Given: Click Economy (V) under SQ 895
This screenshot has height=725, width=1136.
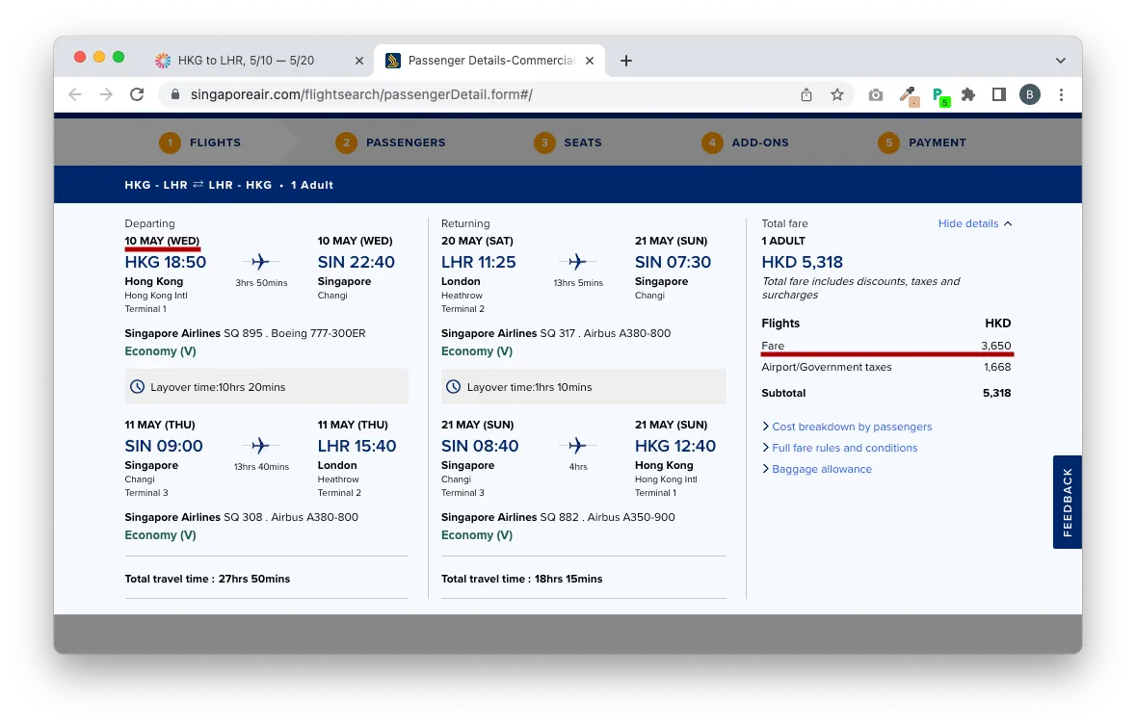Looking at the screenshot, I should pyautogui.click(x=160, y=351).
